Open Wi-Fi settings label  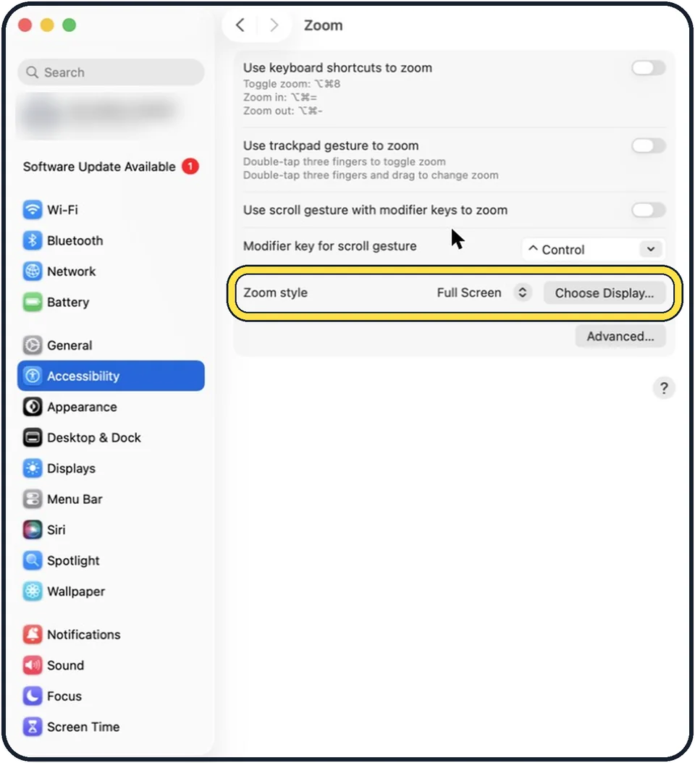62,210
